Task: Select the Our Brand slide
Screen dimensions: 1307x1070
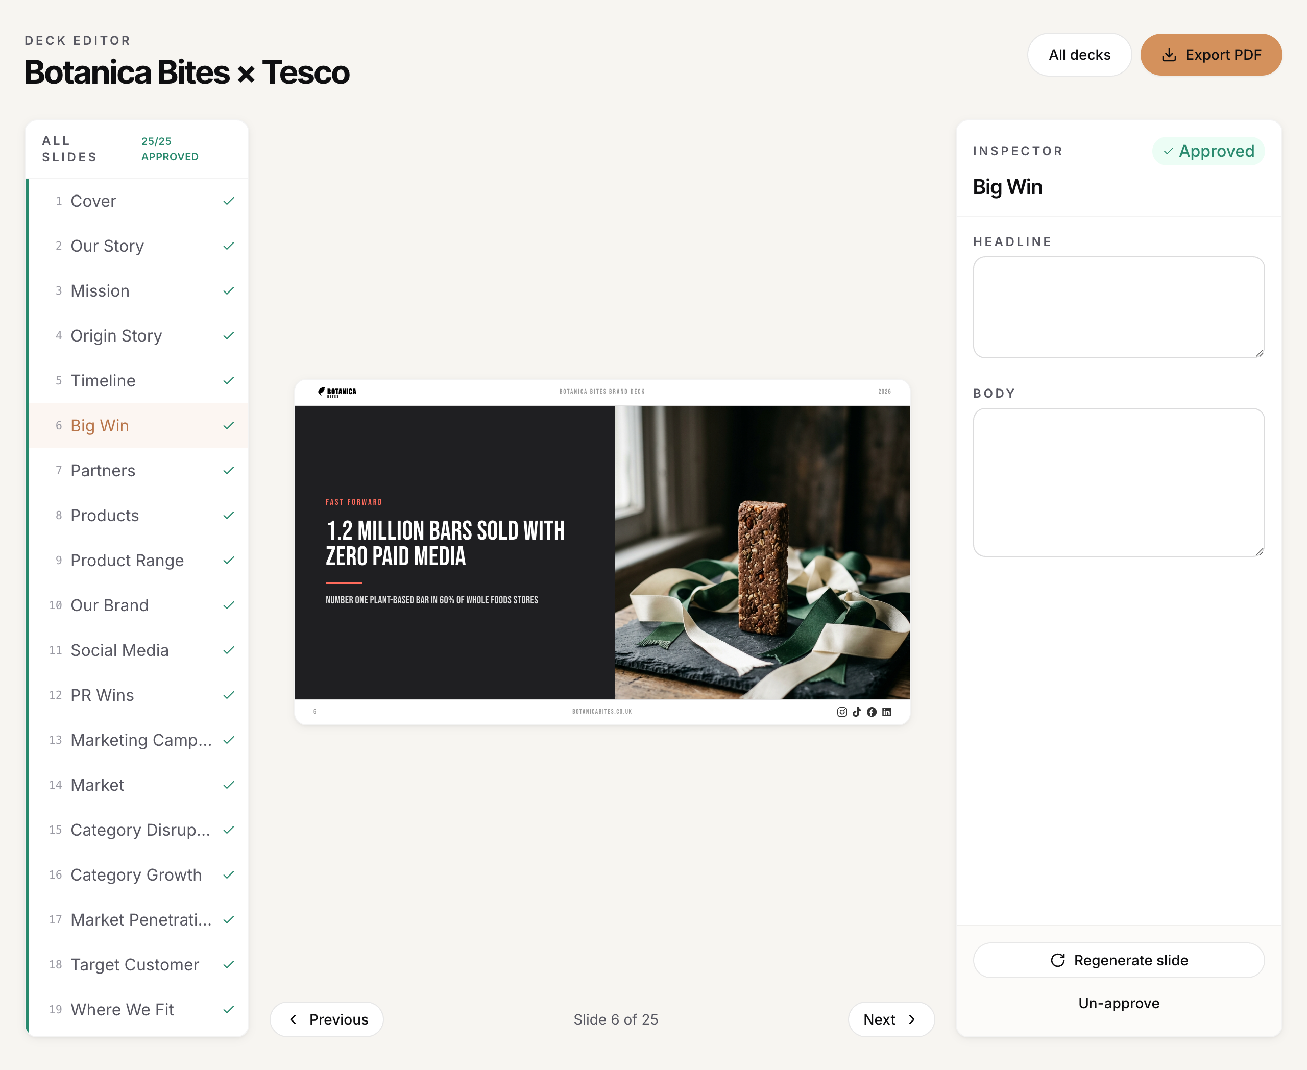Action: [139, 606]
